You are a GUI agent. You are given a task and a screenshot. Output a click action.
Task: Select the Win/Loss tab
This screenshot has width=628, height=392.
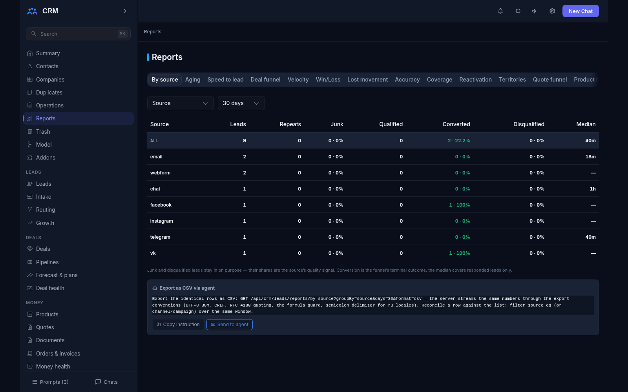click(328, 80)
